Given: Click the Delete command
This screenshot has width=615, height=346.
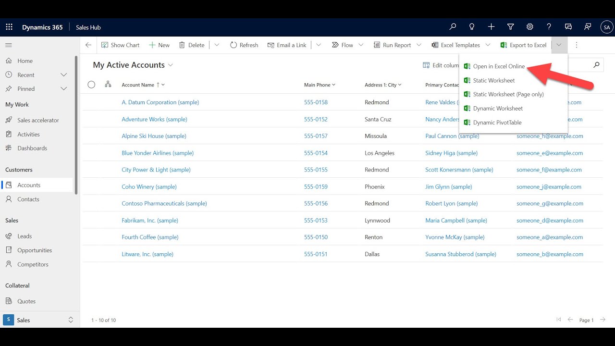Looking at the screenshot, I should (192, 45).
